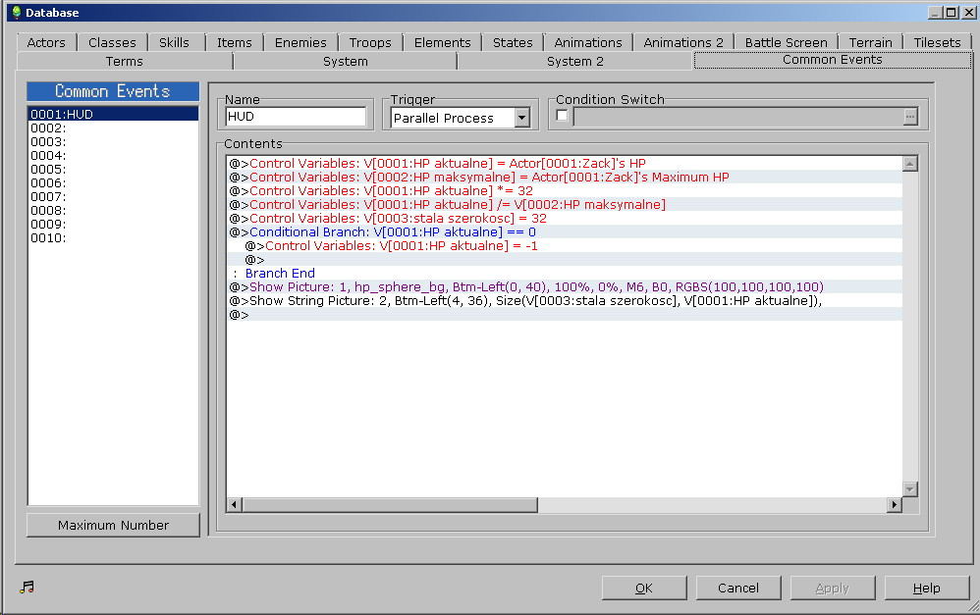The width and height of the screenshot is (980, 615).
Task: Select the last empty @> command line
Action: pyautogui.click(x=565, y=315)
